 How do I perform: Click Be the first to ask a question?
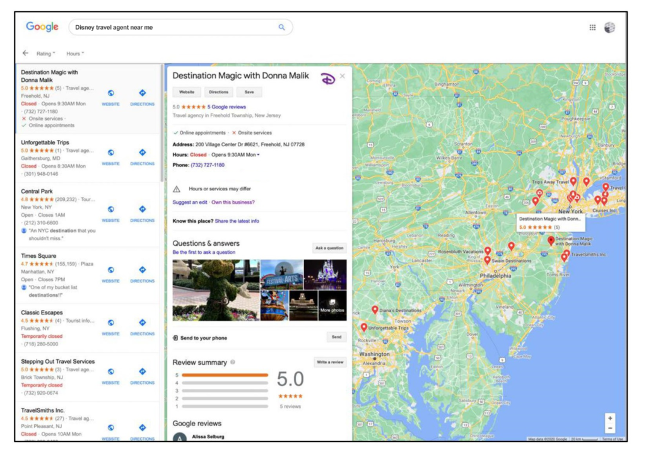(x=204, y=252)
